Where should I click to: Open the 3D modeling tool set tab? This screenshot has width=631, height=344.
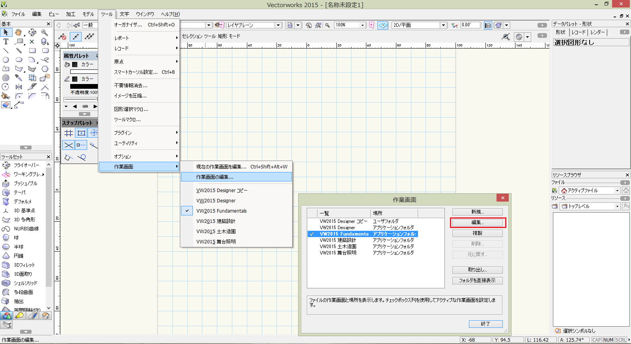(x=7, y=316)
